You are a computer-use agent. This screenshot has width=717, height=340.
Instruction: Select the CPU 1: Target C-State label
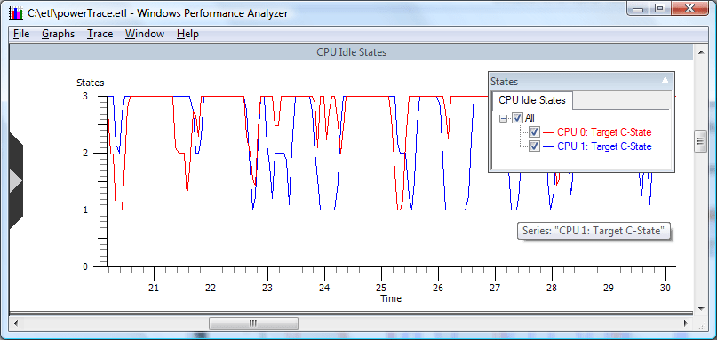604,146
